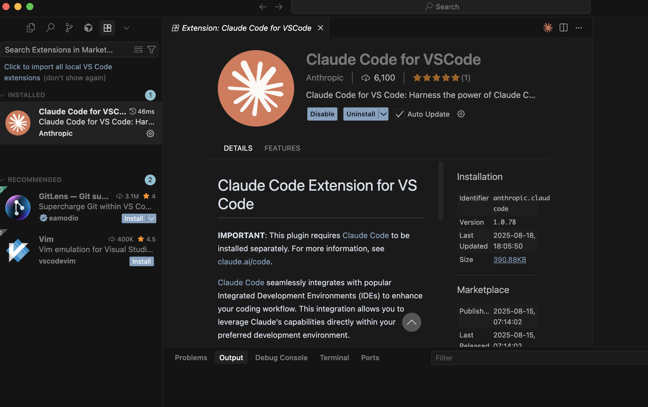This screenshot has height=407, width=648.
Task: Click the details page scrollbar
Action: click(x=441, y=191)
